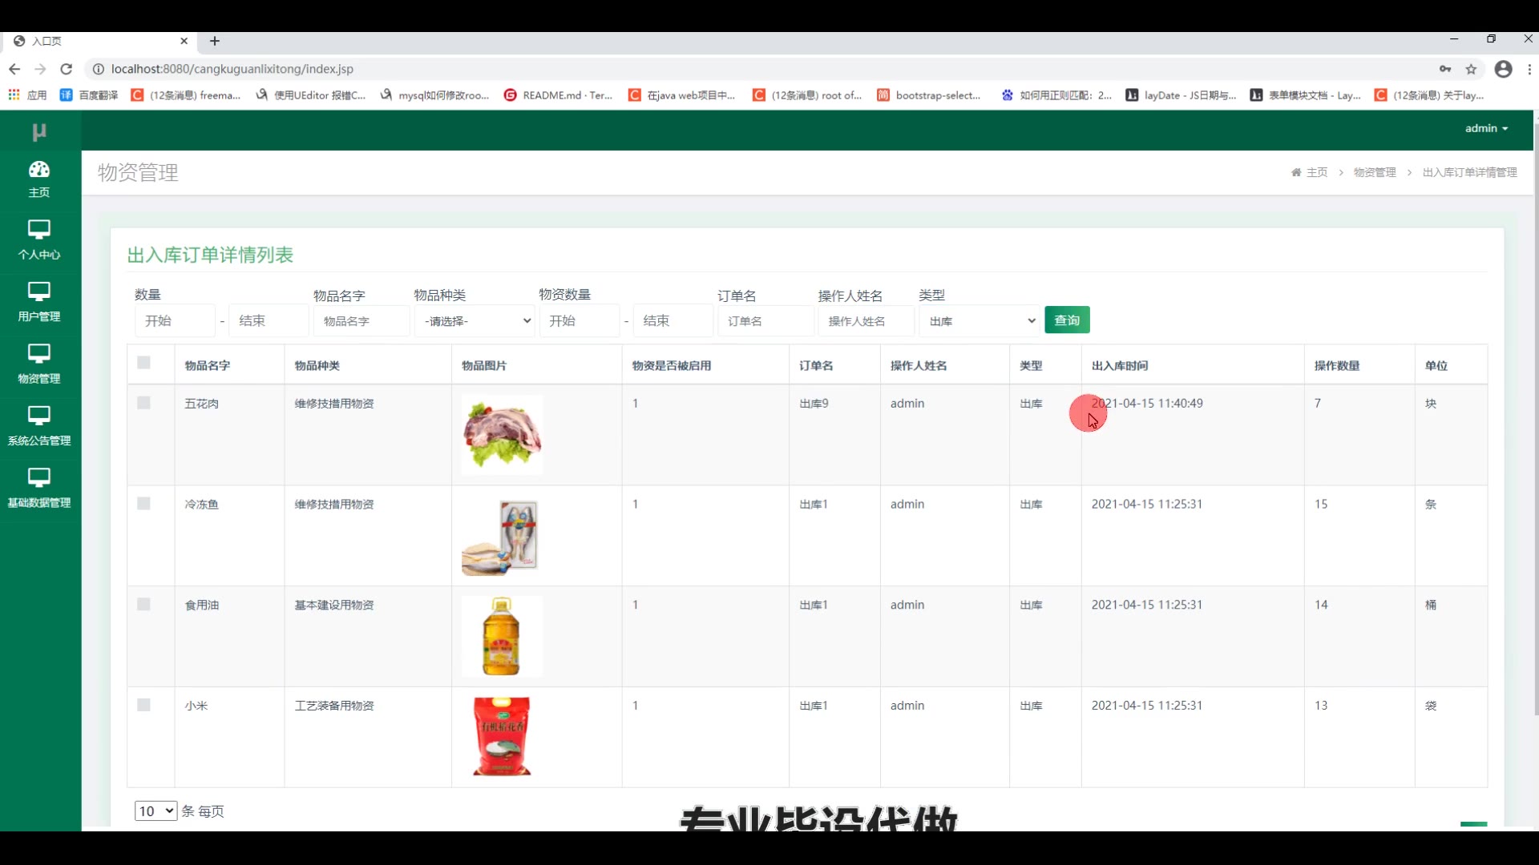Click the browser back arrow
Image resolution: width=1539 pixels, height=865 pixels.
(14, 69)
